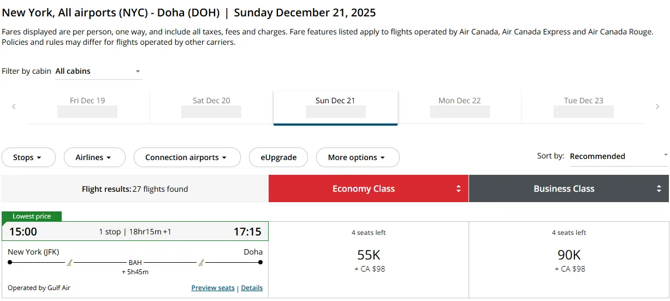670x301 pixels.
Task: Click the second Gulf Air leg icon
Action: coord(201,263)
